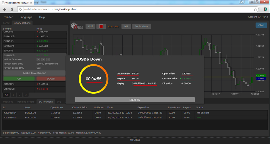This screenshot has height=144, width=270.
Task: Click the Symbol column header
Action: coord(7,28)
